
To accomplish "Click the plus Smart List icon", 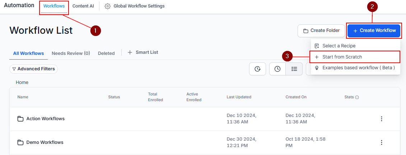I will click(130, 52).
